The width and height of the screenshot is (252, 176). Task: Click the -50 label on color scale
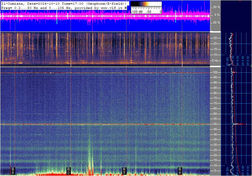pos(149,12)
